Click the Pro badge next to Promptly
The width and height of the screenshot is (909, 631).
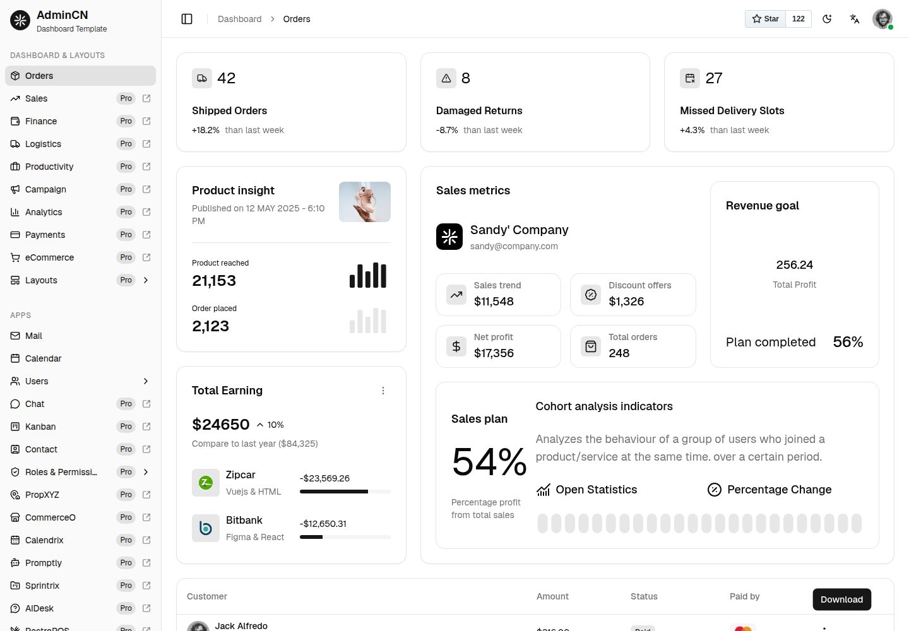click(126, 563)
